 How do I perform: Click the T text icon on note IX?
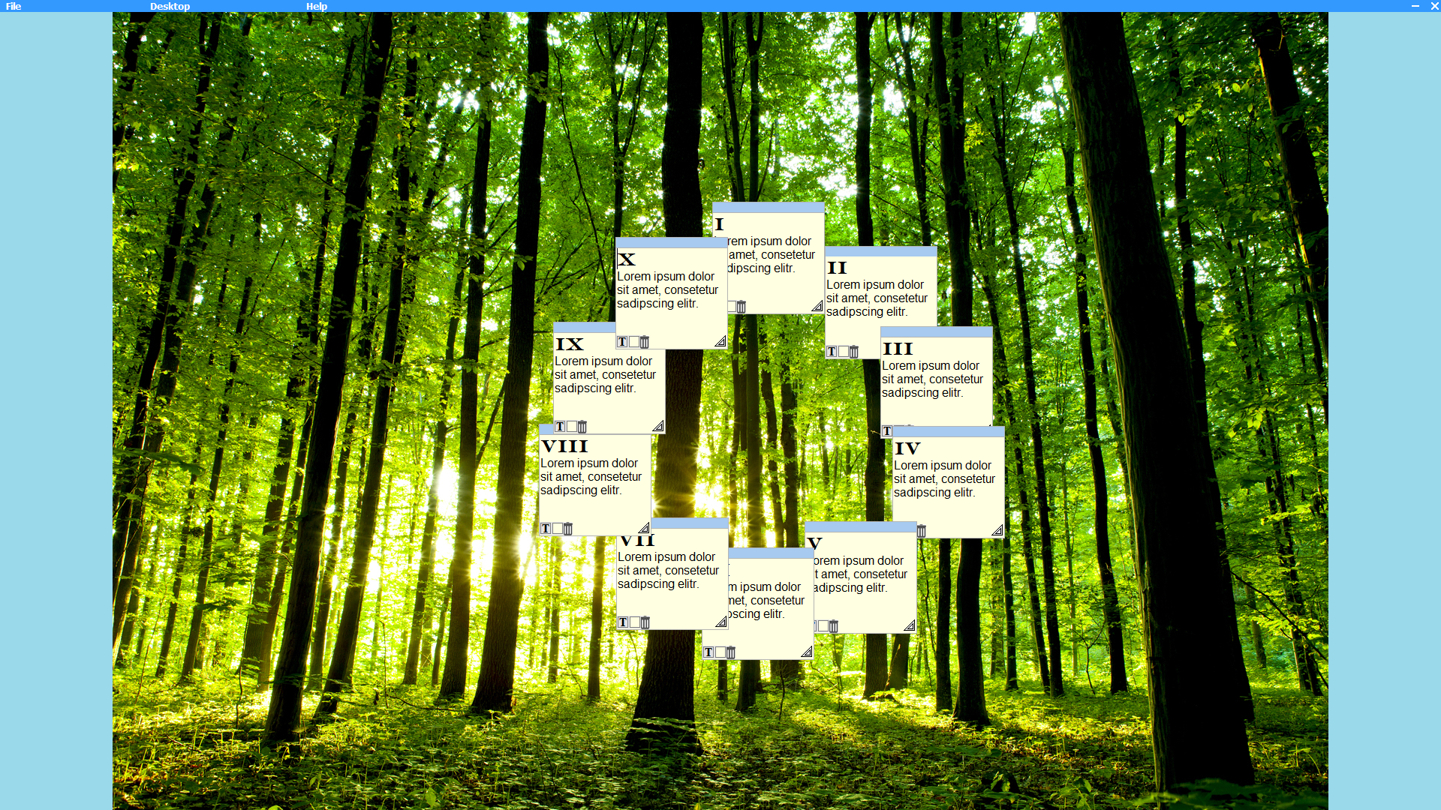560,427
